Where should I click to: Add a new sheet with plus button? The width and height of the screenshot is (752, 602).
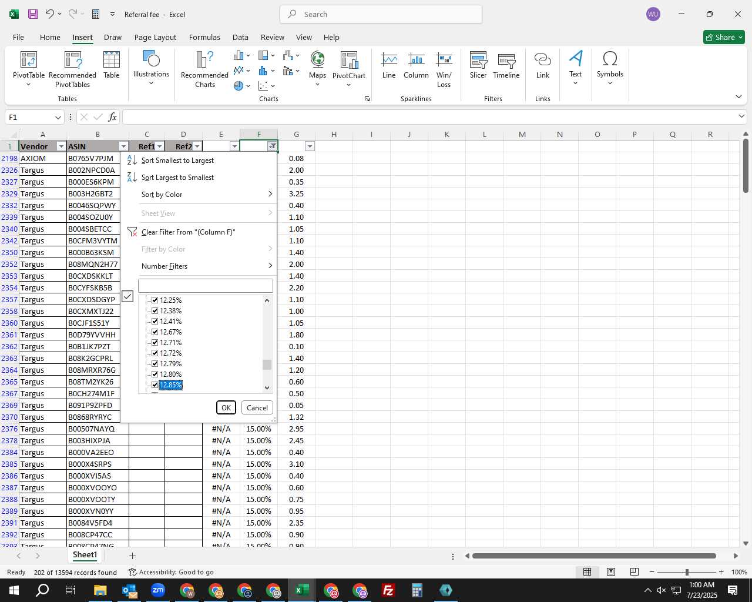tap(132, 556)
